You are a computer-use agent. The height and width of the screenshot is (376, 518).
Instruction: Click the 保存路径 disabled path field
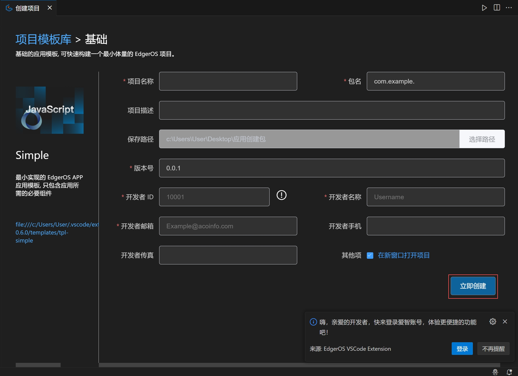(309, 139)
